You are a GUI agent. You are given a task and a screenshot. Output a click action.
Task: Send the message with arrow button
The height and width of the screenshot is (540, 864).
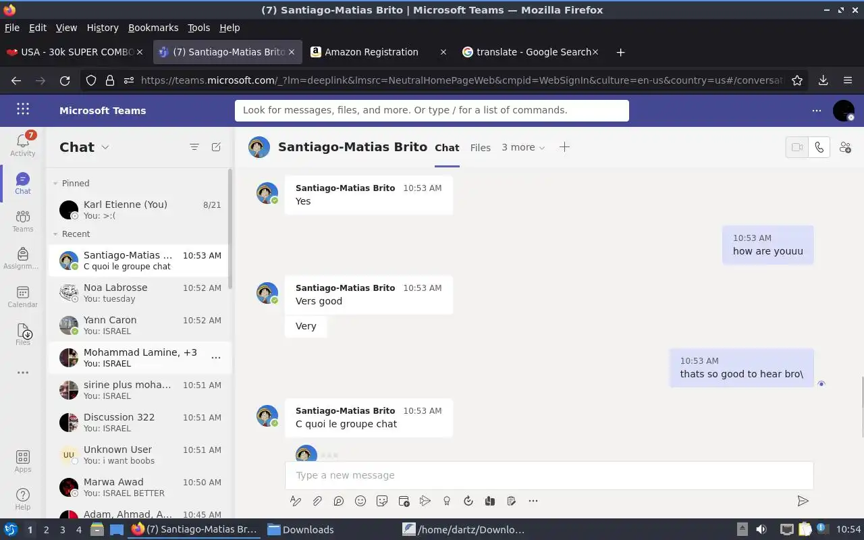tap(803, 501)
